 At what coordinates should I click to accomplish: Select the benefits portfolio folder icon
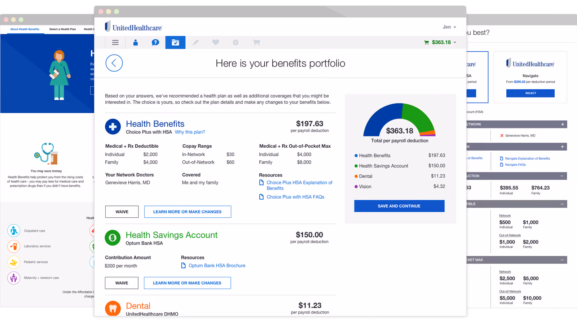(175, 43)
